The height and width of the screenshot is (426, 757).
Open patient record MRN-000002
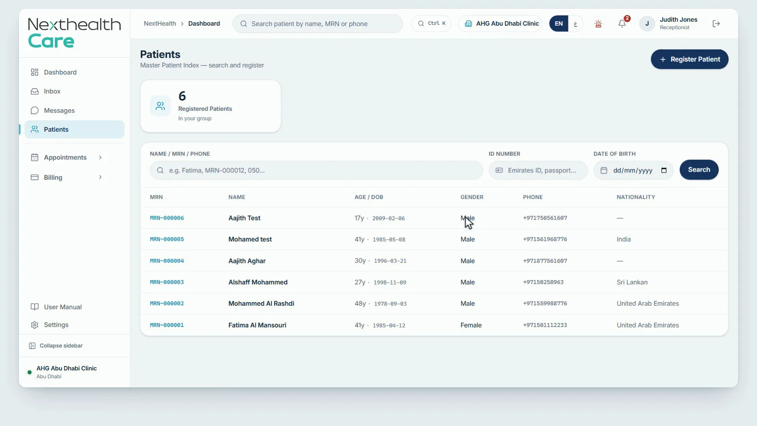pyautogui.click(x=167, y=304)
